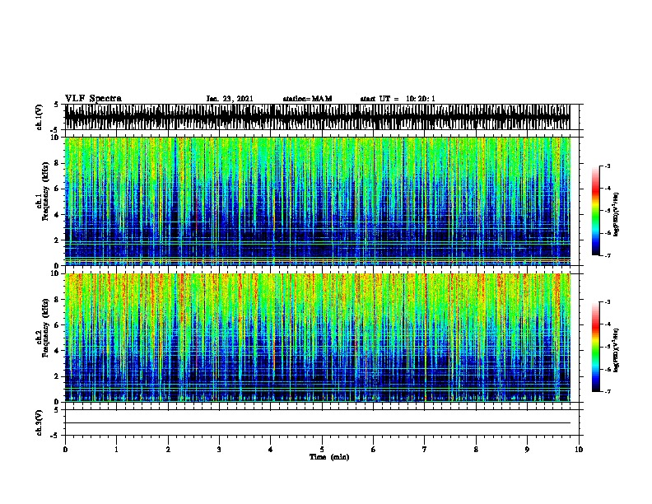Click the 'VLF Spectra' title text
This screenshot has height=504, width=652.
pos(93,99)
